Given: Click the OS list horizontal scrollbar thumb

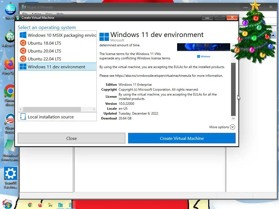Looking at the screenshot, I should [x=52, y=109].
